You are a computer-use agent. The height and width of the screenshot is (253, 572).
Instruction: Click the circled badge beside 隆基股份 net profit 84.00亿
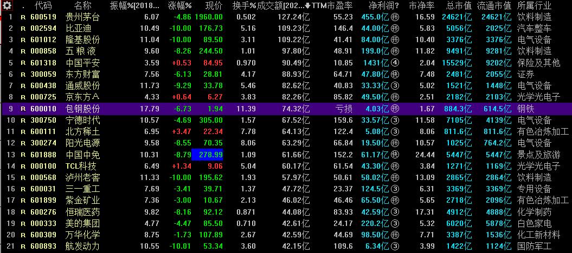tap(395, 39)
